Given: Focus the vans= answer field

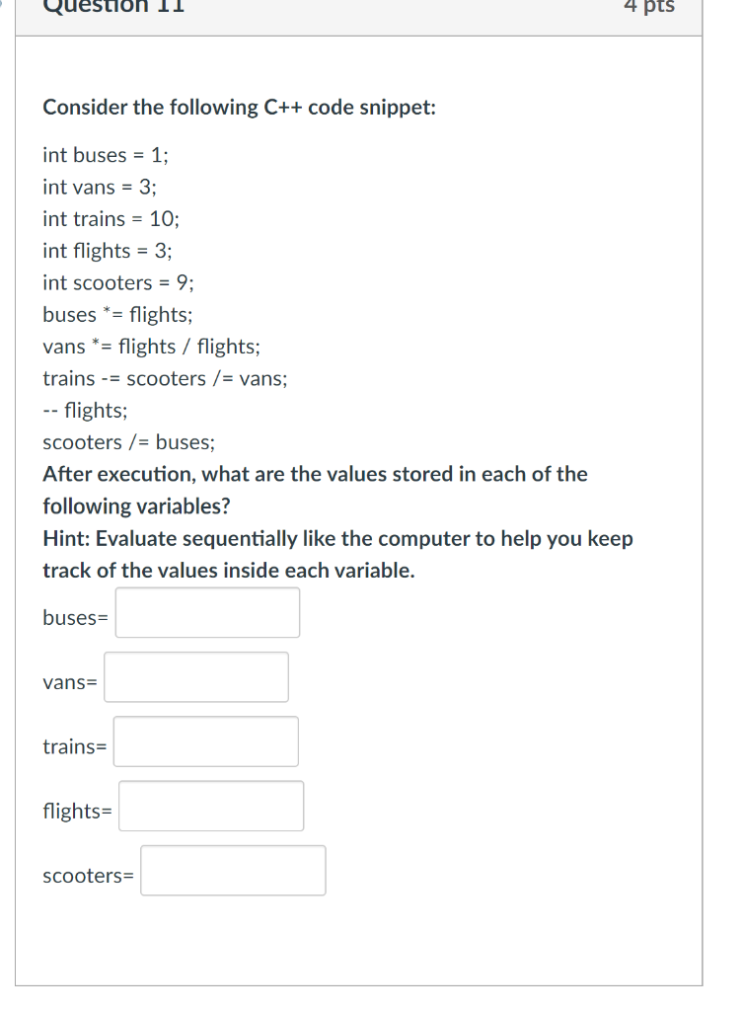Looking at the screenshot, I should 196,677.
